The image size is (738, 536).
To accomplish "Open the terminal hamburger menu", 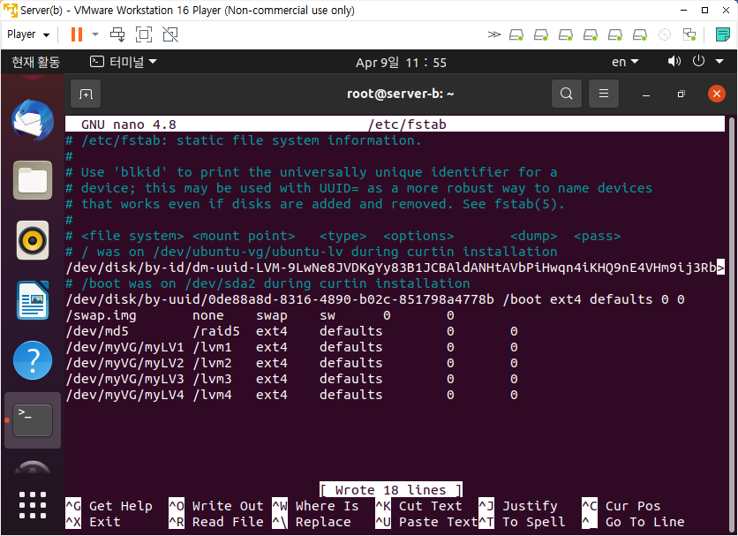I will 604,94.
